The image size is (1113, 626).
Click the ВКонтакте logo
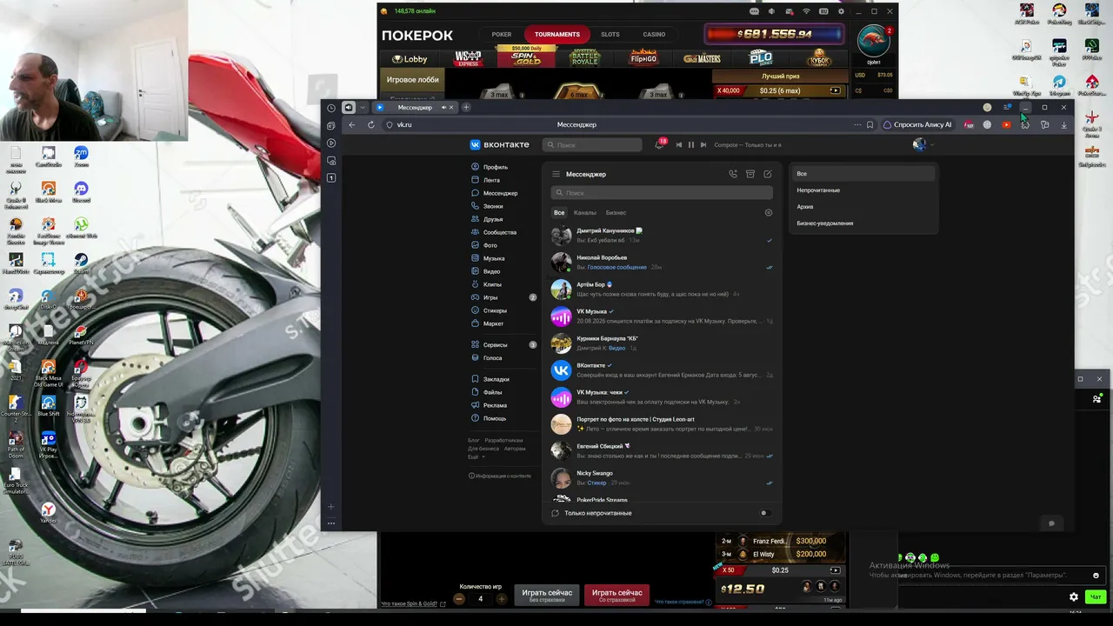500,145
